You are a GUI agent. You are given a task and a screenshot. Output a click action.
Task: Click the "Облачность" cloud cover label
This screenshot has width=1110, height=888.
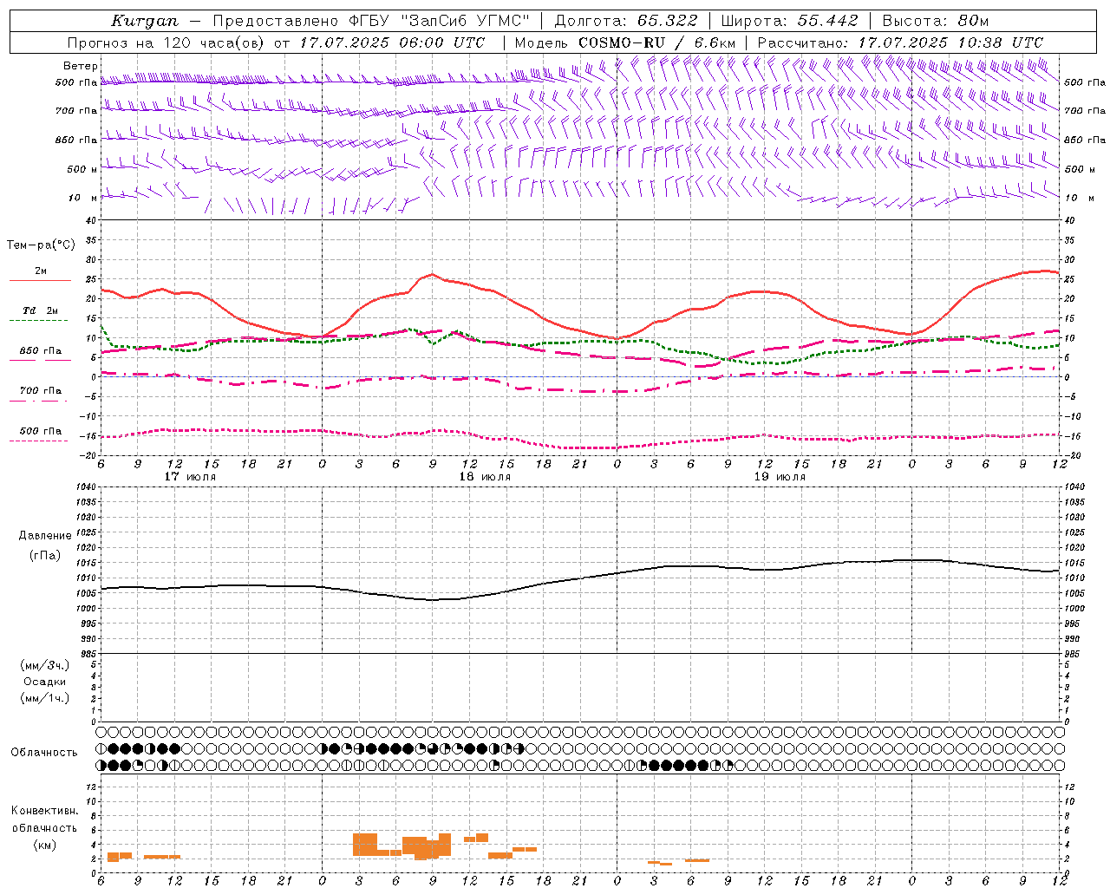[x=44, y=752]
